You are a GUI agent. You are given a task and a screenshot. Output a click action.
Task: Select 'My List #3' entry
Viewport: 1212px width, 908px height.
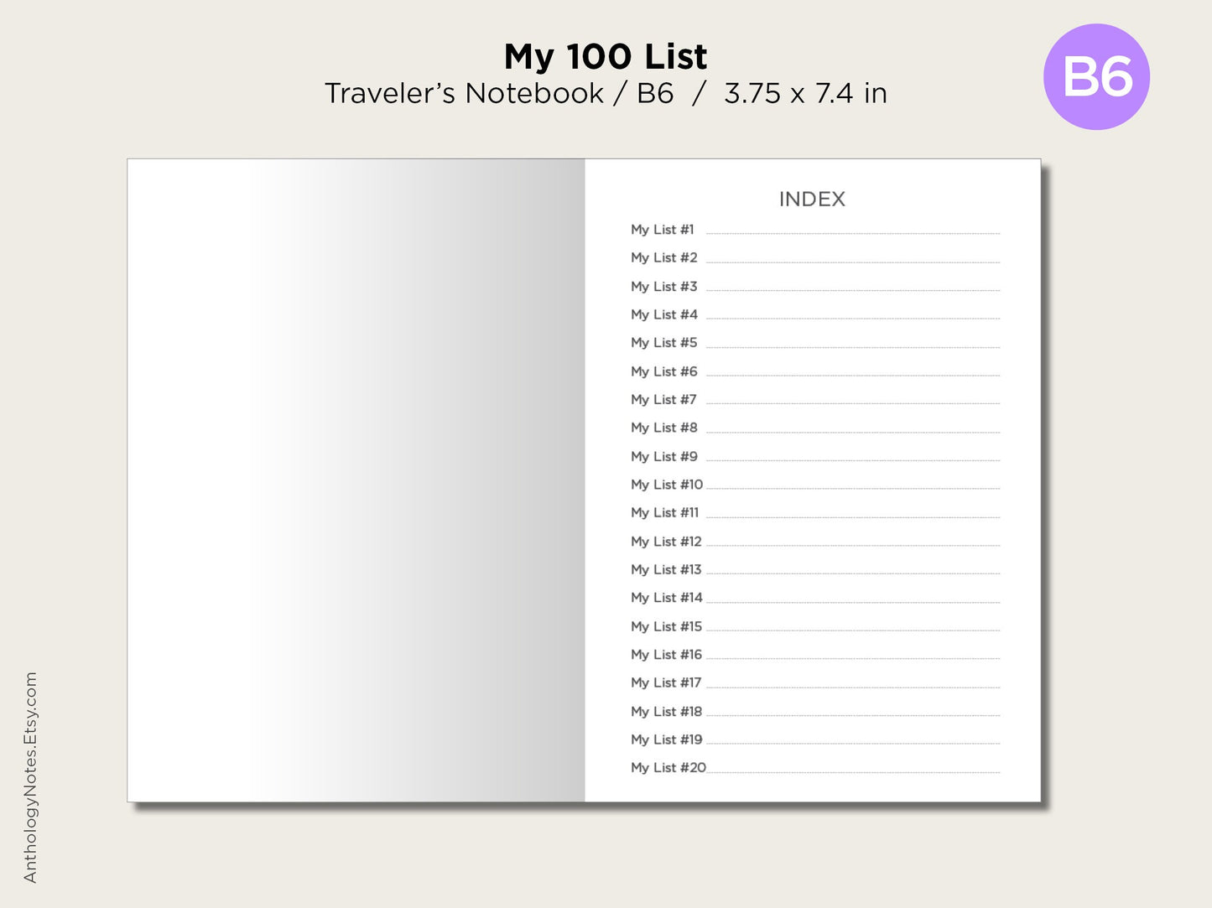pyautogui.click(x=664, y=287)
